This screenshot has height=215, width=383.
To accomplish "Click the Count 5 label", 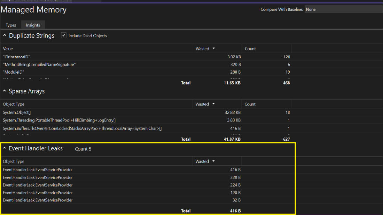I will click(83, 149).
